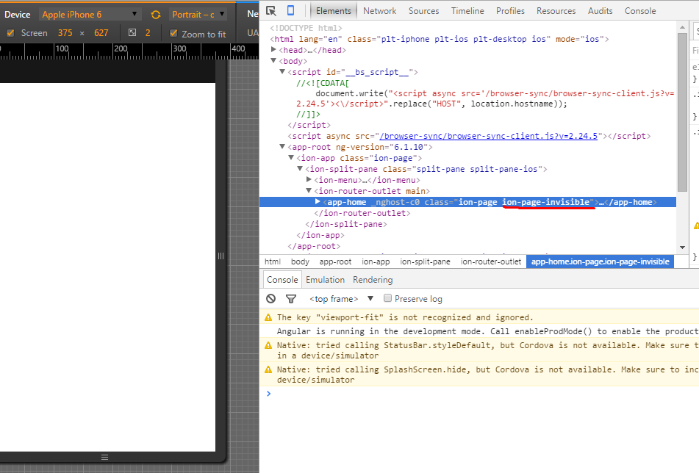Open the top Console panel tab
Screen dimensions: 699x473
click(x=640, y=11)
